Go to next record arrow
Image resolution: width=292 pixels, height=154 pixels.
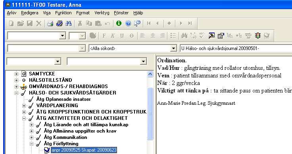click(x=181, y=23)
